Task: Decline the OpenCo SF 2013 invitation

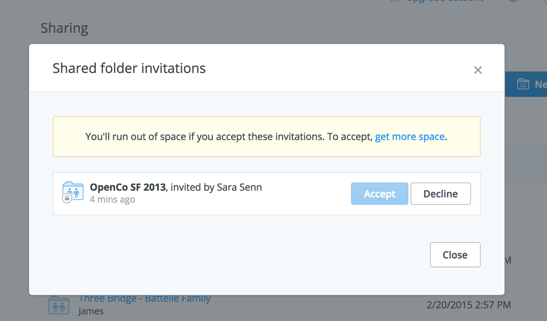Action: coord(440,194)
